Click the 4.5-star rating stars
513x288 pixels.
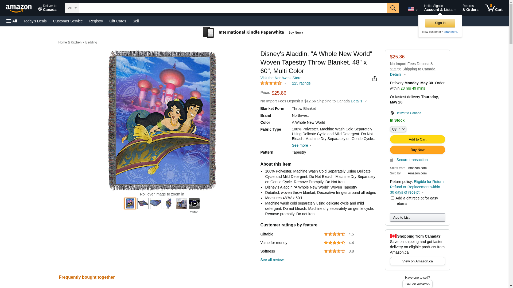(x=271, y=83)
